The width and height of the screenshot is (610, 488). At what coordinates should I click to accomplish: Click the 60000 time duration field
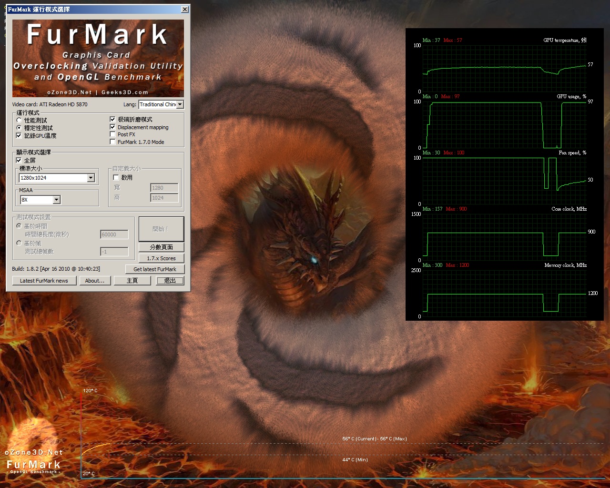(x=114, y=234)
